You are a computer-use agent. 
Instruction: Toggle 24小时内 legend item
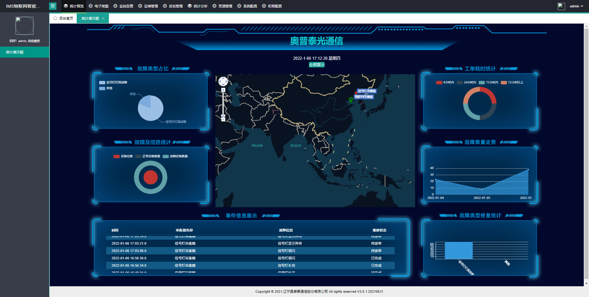[x=466, y=82]
